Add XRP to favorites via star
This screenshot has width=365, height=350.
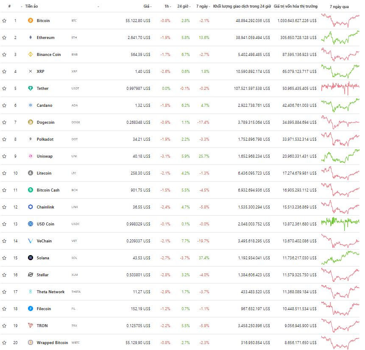point(4,72)
